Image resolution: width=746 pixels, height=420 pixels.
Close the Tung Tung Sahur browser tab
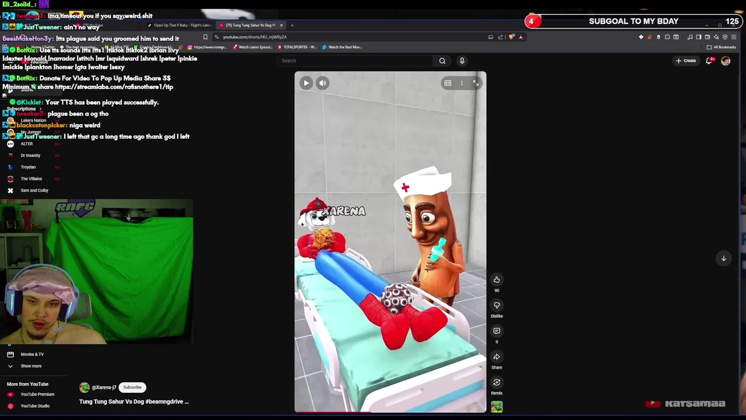point(281,25)
